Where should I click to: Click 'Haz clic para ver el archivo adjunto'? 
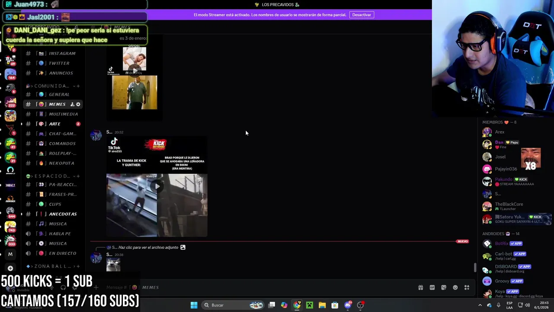148,247
